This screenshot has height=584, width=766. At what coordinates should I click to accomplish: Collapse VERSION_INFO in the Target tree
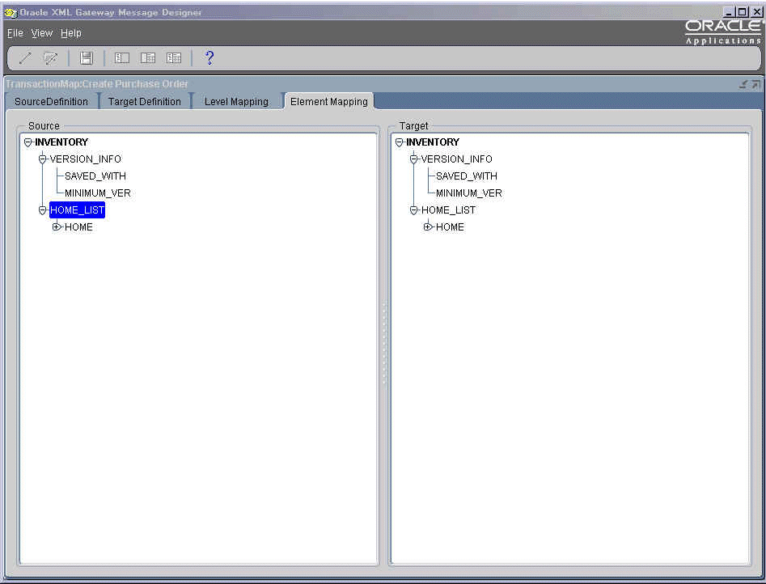point(414,159)
